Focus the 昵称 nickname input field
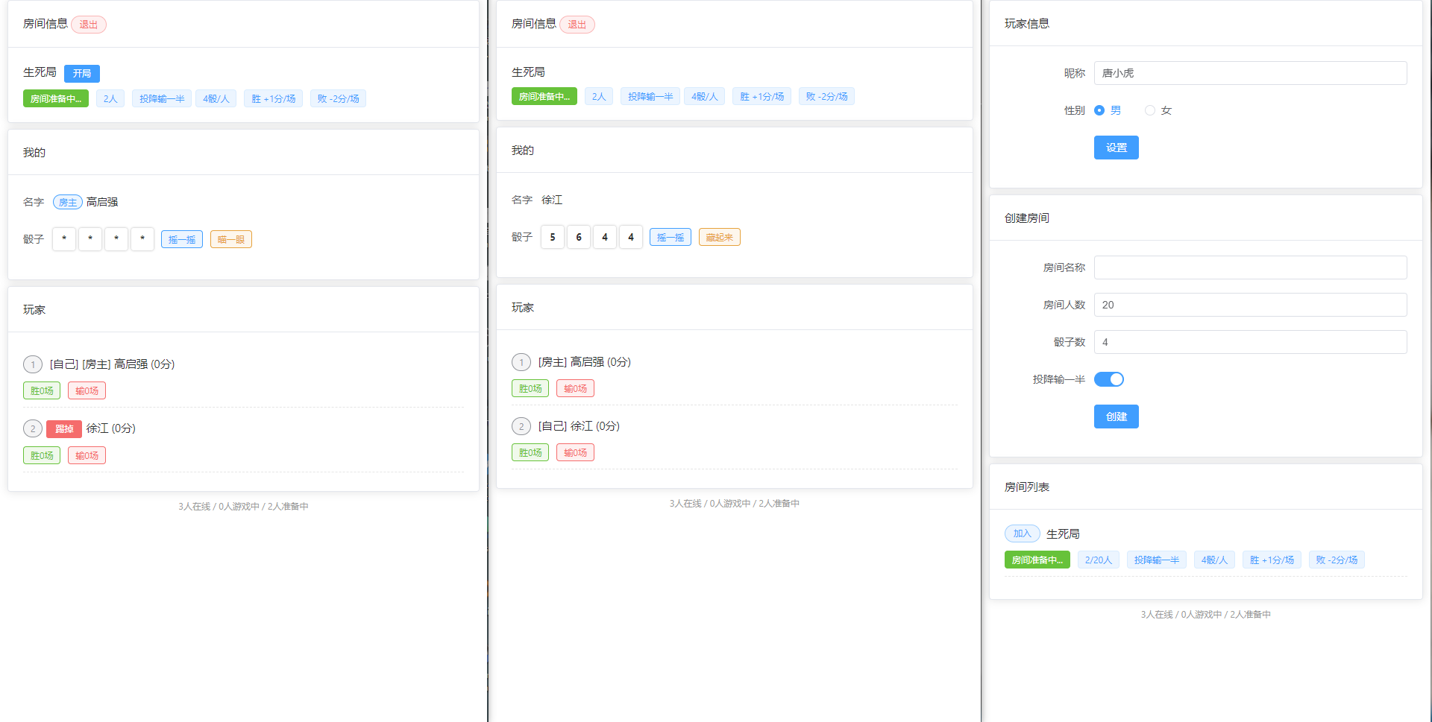 (x=1250, y=73)
